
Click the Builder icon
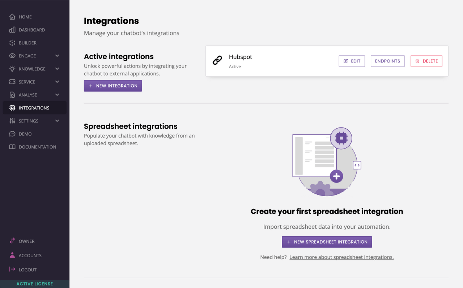click(x=12, y=43)
